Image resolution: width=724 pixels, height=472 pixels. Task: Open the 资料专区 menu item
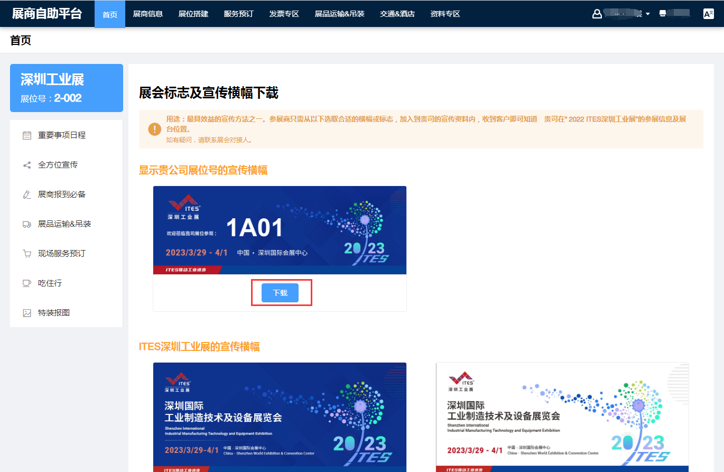445,14
